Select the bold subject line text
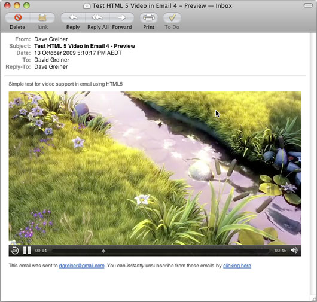 85,46
